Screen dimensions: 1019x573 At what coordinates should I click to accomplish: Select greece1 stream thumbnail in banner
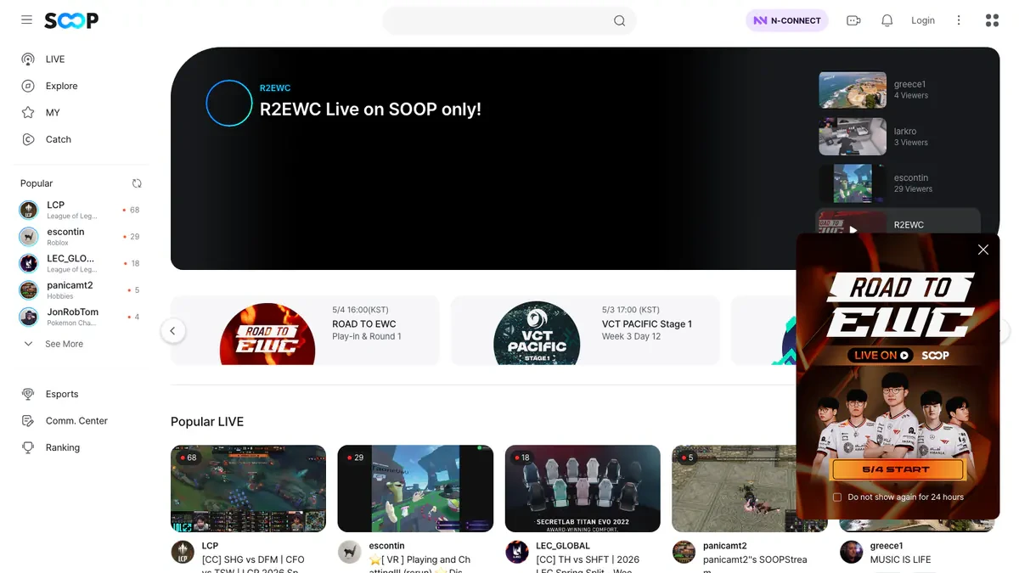pos(853,90)
